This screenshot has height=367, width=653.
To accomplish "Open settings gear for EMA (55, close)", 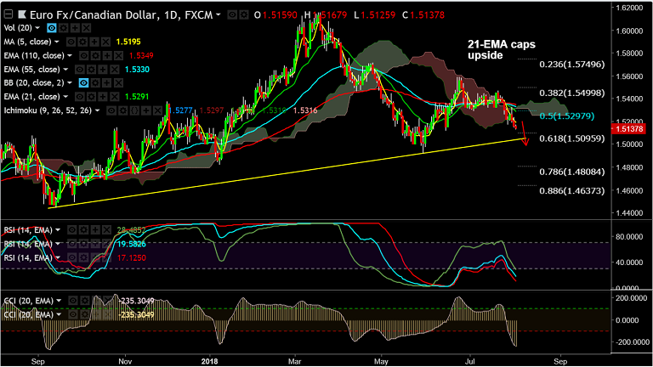I will (x=91, y=69).
